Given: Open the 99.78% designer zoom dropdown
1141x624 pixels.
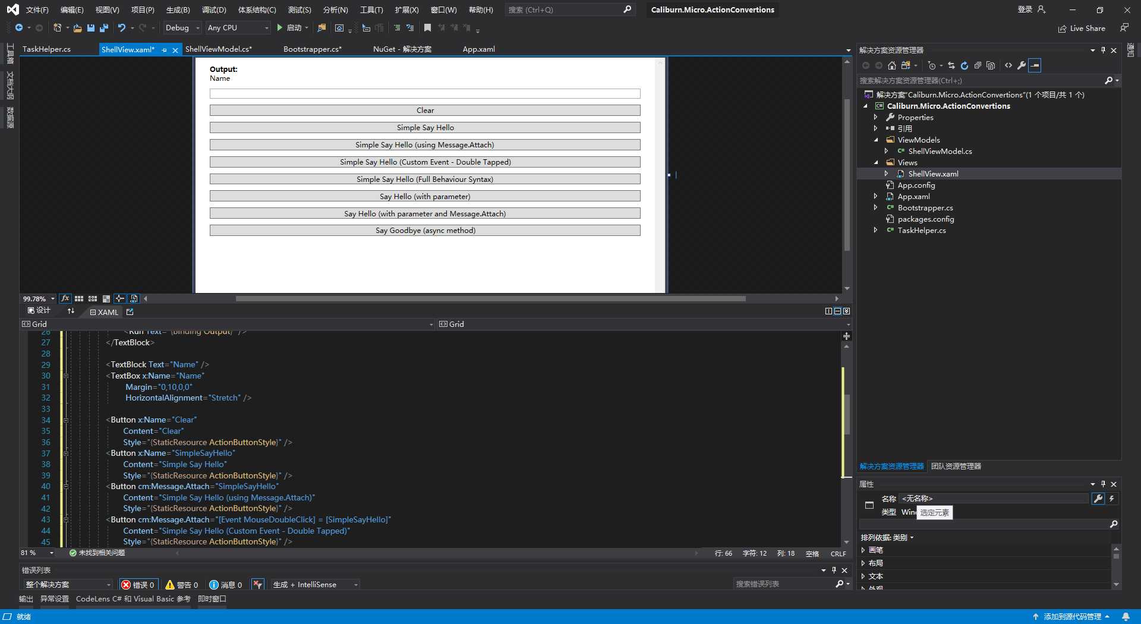Looking at the screenshot, I should 38,298.
